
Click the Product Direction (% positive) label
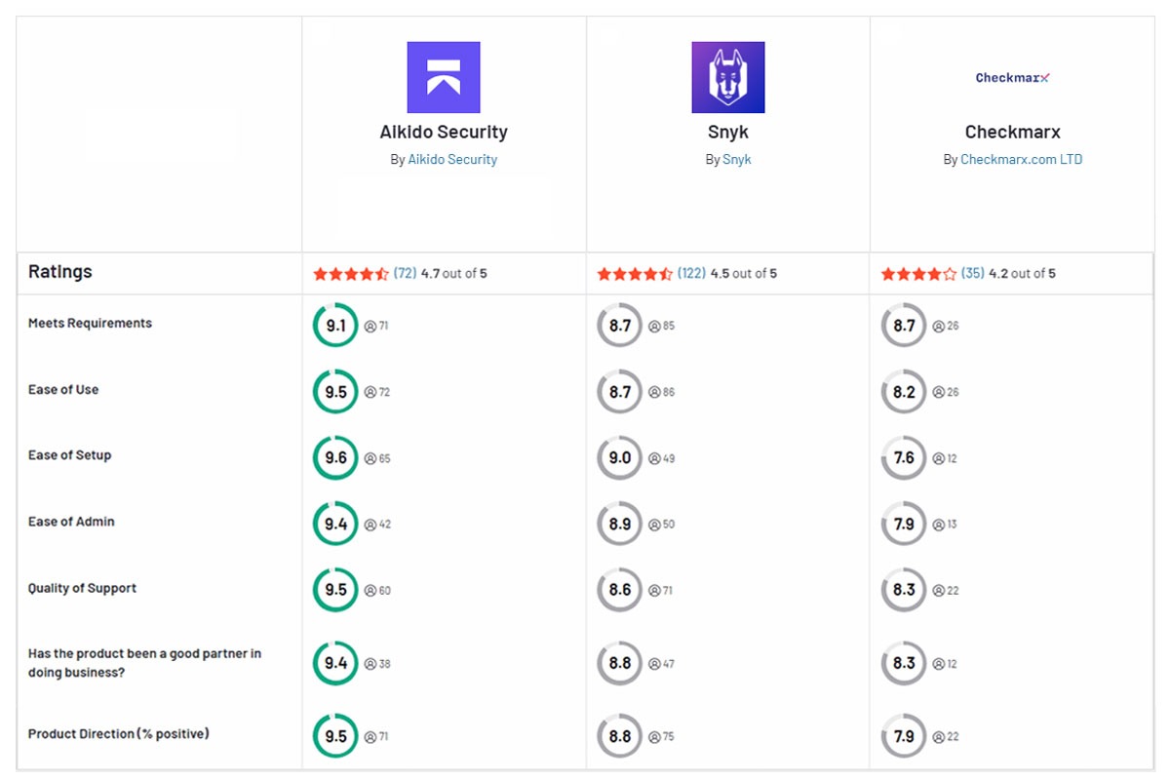(119, 733)
